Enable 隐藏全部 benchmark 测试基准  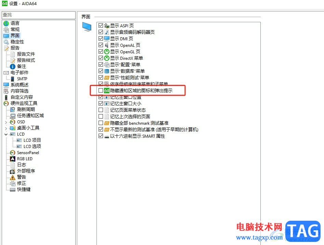[x=101, y=123]
